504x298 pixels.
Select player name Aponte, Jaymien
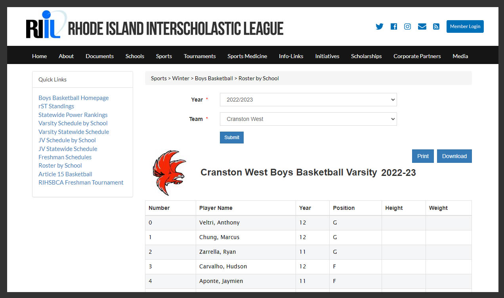[221, 281]
